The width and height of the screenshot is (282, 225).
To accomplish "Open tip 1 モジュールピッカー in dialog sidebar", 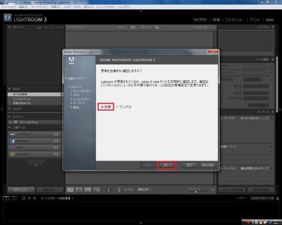I will (82, 91).
